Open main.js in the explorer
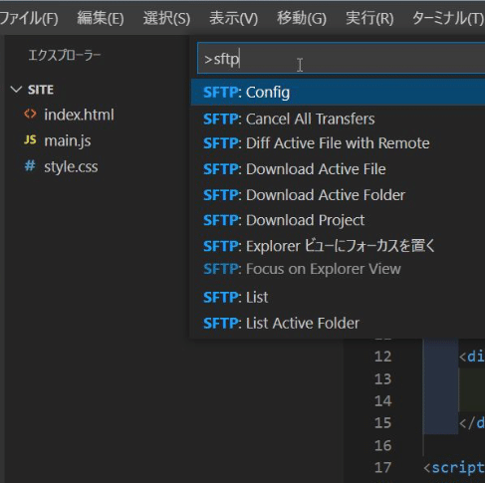The height and width of the screenshot is (483, 485). pyautogui.click(x=68, y=140)
